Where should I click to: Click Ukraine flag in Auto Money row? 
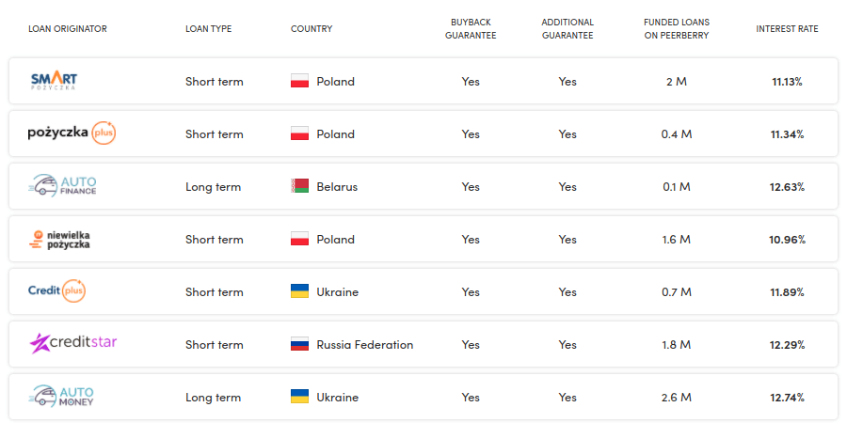[x=299, y=397]
